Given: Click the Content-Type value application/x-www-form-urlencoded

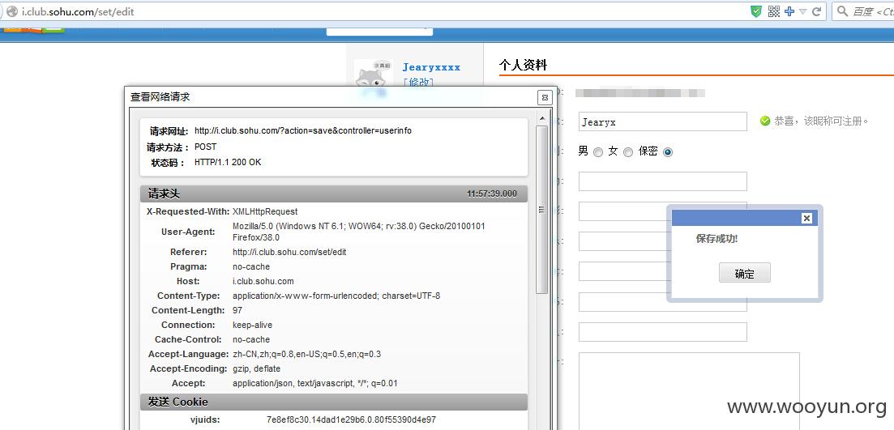Looking at the screenshot, I should click(x=336, y=296).
